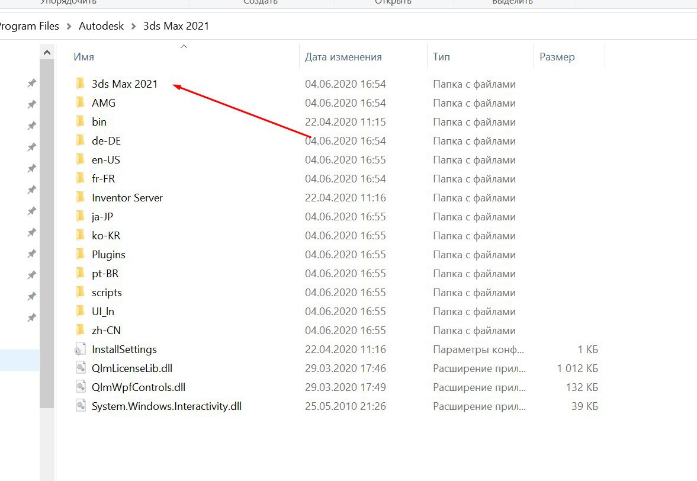Viewport: 697px width, 481px height.
Task: Sort by the Дата изменения column header
Action: pyautogui.click(x=343, y=57)
